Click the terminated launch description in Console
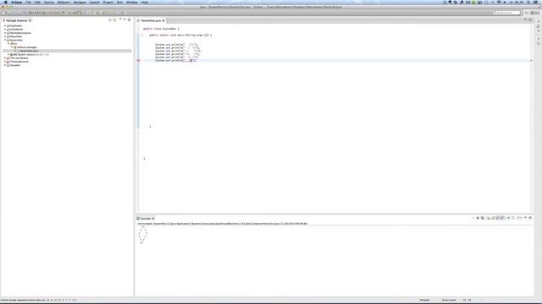This screenshot has height=304, width=542. point(222,224)
